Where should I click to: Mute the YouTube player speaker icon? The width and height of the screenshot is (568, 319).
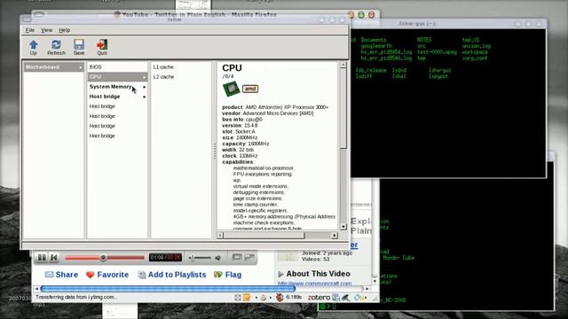(x=217, y=258)
